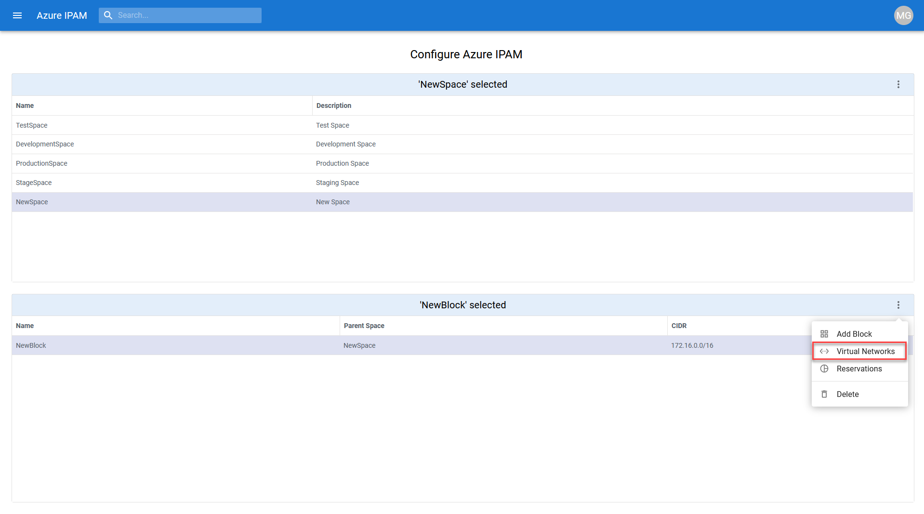Open the hamburger navigation menu
This screenshot has height=514, width=924.
(17, 15)
